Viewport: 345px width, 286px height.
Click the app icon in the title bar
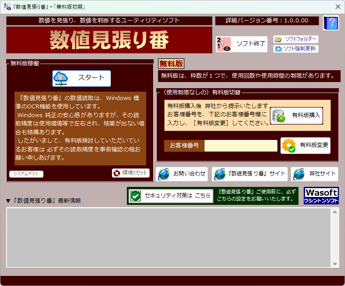[x=7, y=7]
